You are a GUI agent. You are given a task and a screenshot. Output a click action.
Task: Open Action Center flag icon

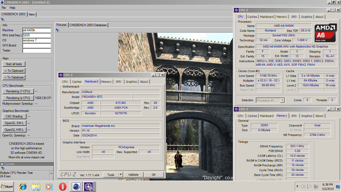click(309, 187)
